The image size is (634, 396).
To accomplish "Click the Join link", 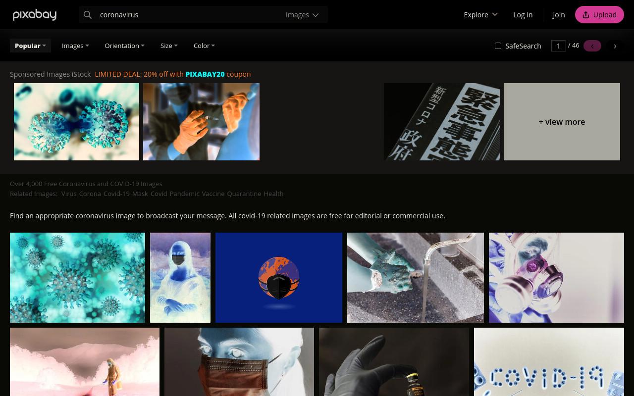I will pyautogui.click(x=559, y=15).
